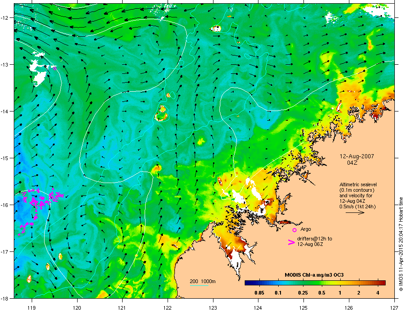The width and height of the screenshot is (404, 312).
Task: Click the magenta drifters arrowhead legend symbol
Action: tap(292, 242)
